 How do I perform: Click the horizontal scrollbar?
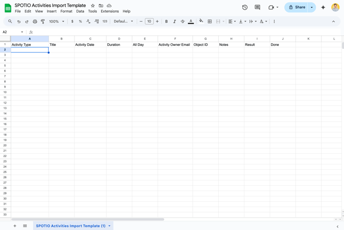coord(88,219)
